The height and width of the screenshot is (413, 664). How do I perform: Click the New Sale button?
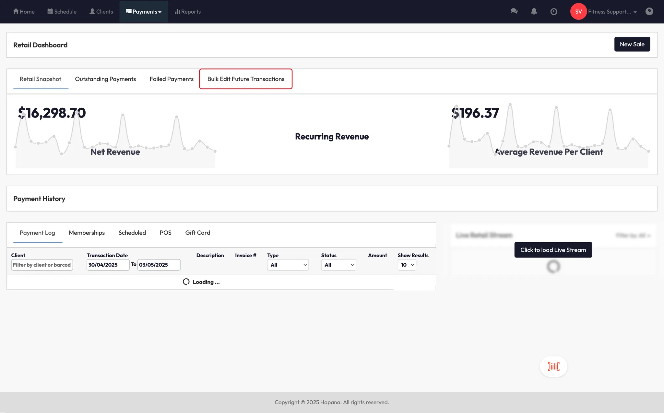[x=632, y=44]
